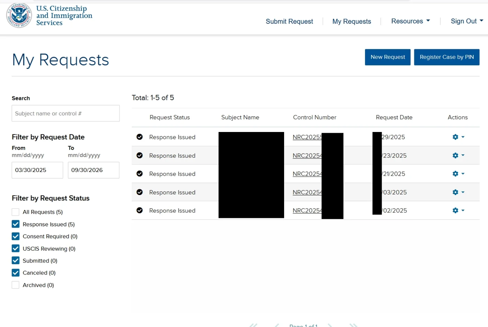
Task: Click the To date field showing 09/30/2026
Action: 93,170
